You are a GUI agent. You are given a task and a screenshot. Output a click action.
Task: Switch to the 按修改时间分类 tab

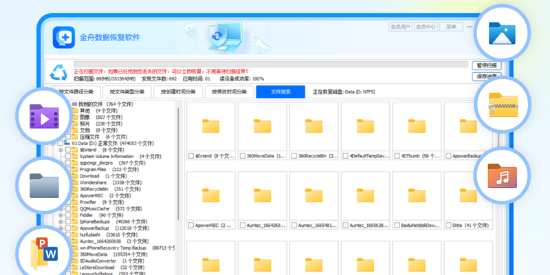230,92
